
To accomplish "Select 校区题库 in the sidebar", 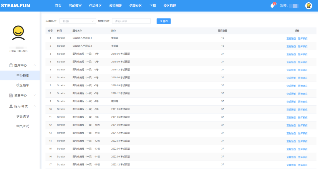I will tap(23, 85).
